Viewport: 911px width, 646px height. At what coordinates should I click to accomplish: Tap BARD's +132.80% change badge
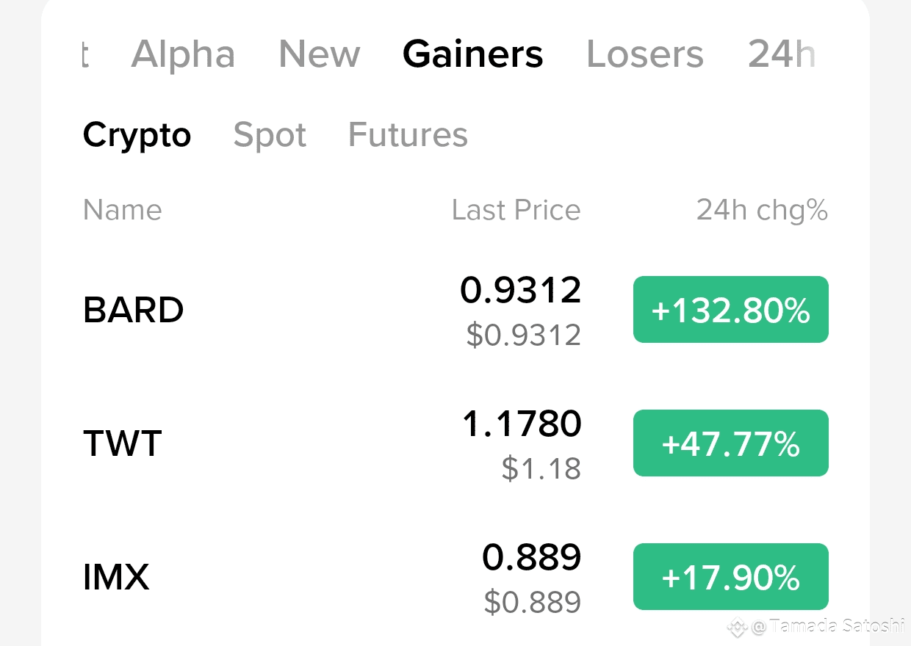(x=731, y=310)
